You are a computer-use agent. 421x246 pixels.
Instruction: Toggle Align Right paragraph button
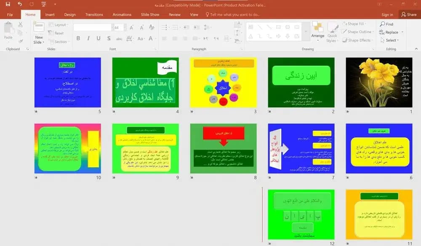pos(185,38)
